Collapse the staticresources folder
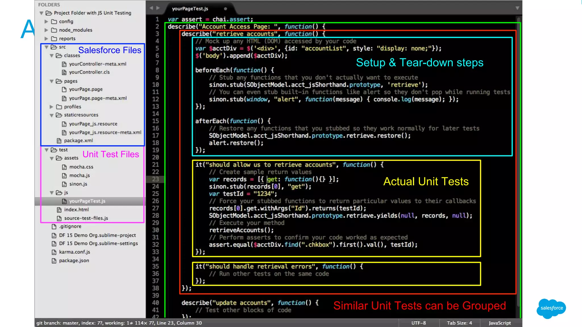Viewport: 582px width, 327px height. [52, 115]
